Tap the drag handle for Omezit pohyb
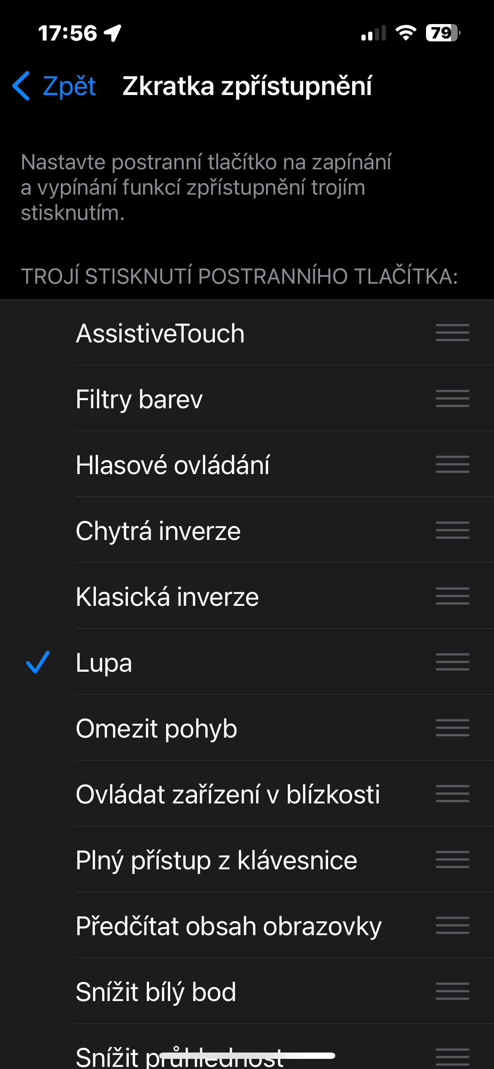 (452, 728)
